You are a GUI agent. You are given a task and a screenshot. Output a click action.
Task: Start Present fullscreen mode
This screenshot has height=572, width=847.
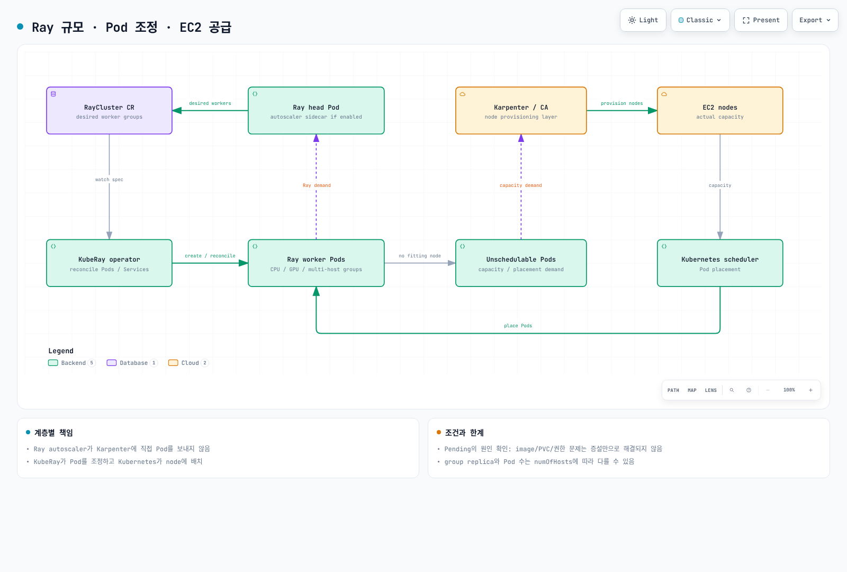(x=761, y=20)
